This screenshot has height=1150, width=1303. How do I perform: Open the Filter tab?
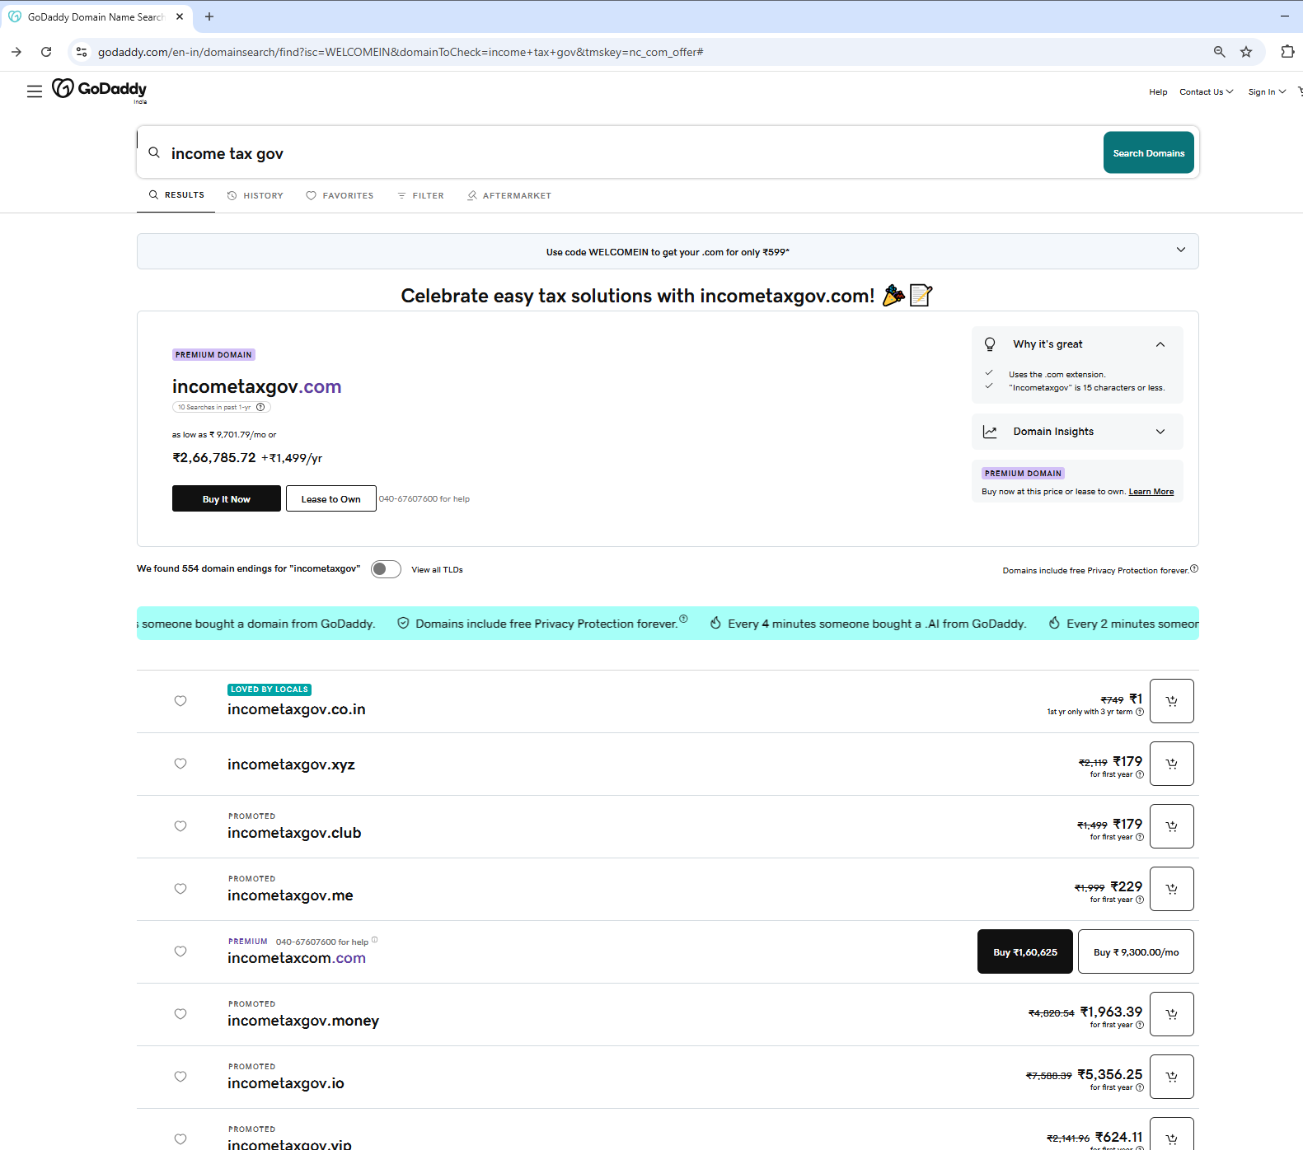point(420,196)
